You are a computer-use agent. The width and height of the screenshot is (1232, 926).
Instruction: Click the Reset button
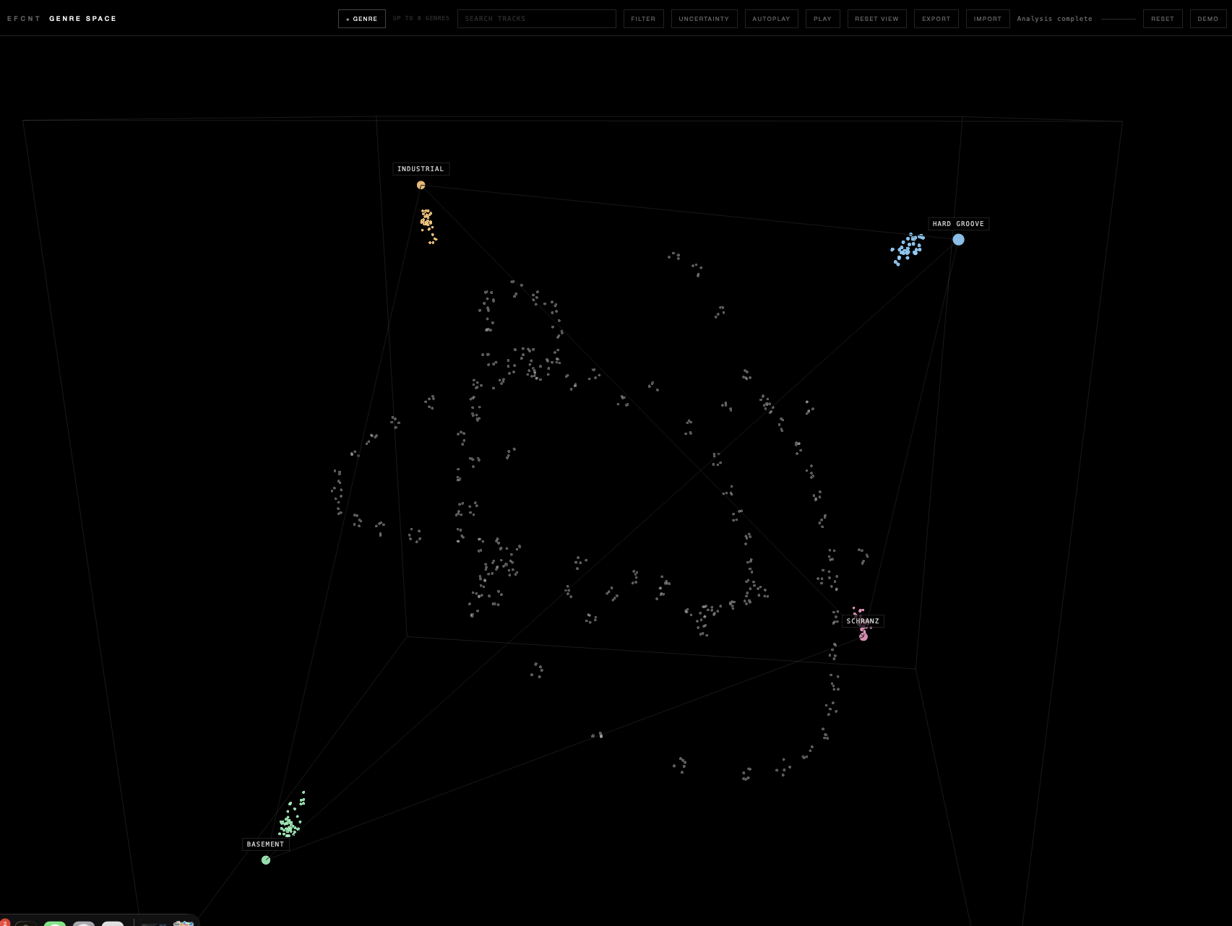[x=1163, y=19]
